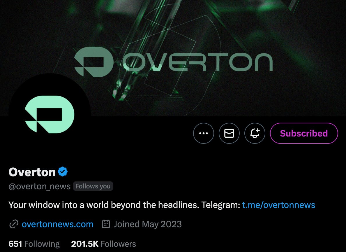Click the pink Subscribed button

click(x=304, y=133)
